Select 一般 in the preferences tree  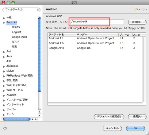point(9,18)
